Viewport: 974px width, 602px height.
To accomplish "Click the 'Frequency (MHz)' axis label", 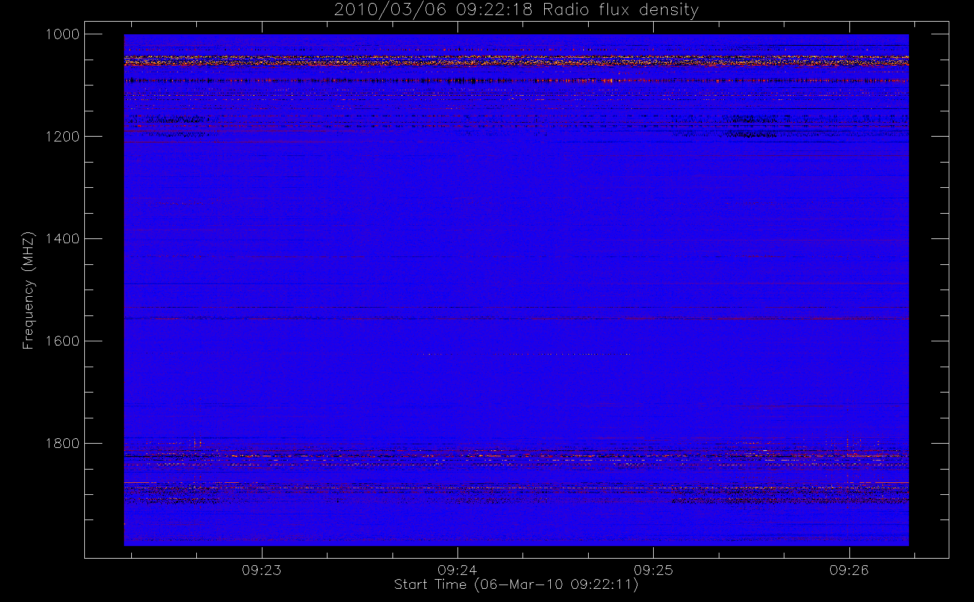I will coord(28,290).
